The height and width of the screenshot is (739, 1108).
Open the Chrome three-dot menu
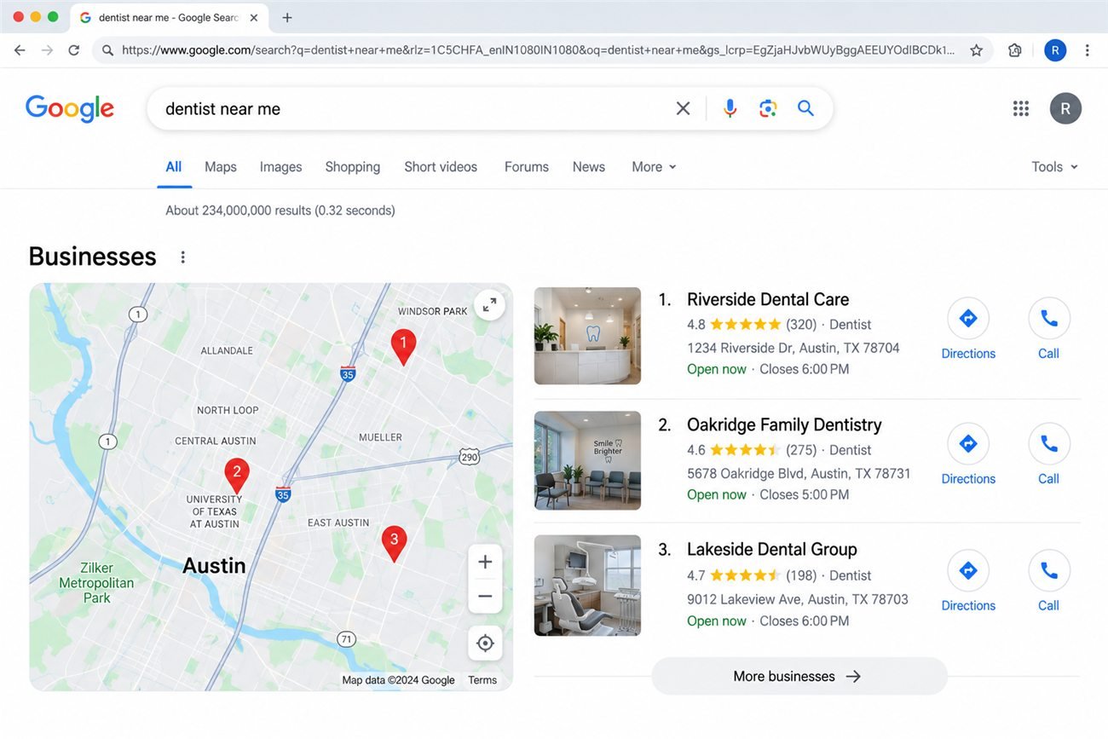click(1087, 50)
